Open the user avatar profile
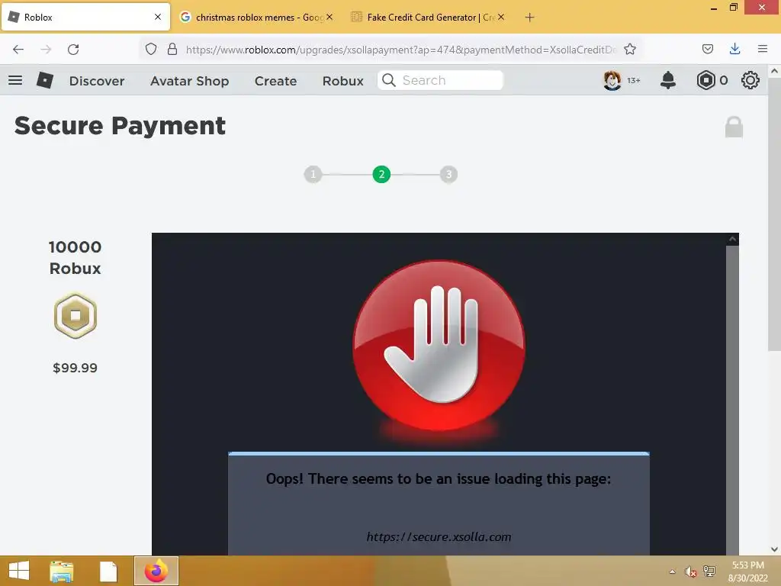The height and width of the screenshot is (586, 781). point(612,80)
